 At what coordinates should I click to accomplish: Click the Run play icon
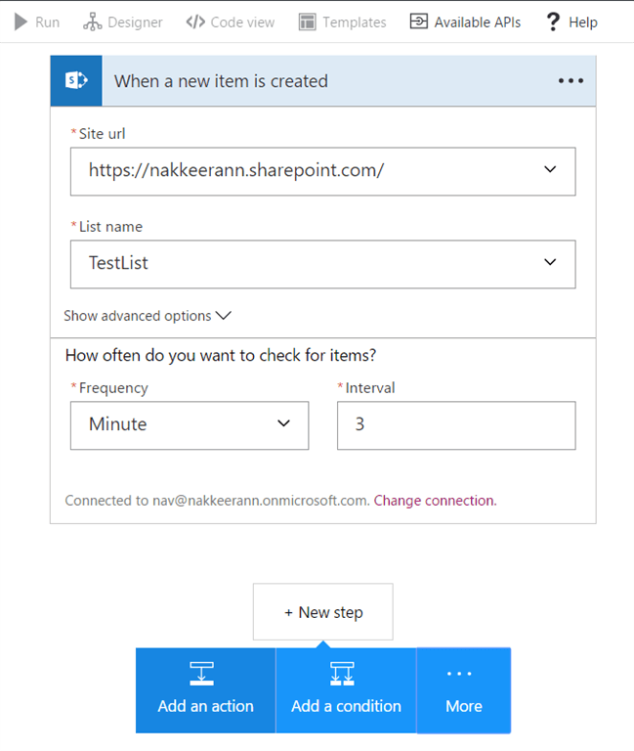[21, 22]
